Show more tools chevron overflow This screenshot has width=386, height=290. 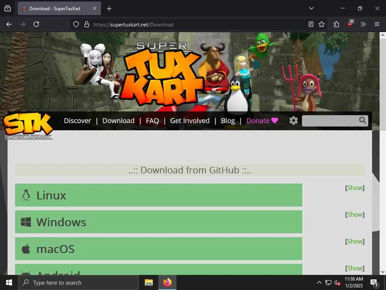363,24
